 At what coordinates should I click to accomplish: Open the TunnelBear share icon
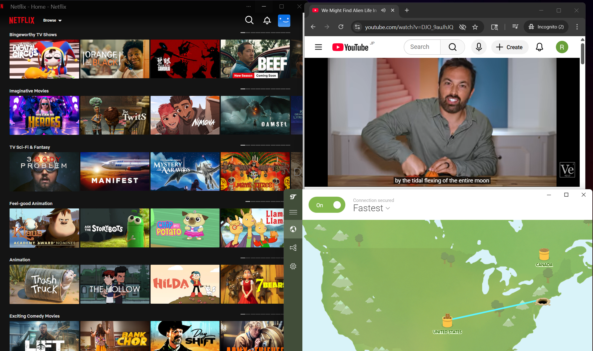(x=293, y=248)
